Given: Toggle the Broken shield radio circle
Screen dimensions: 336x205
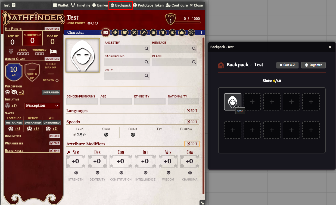Looking at the screenshot, I should (x=57, y=80).
